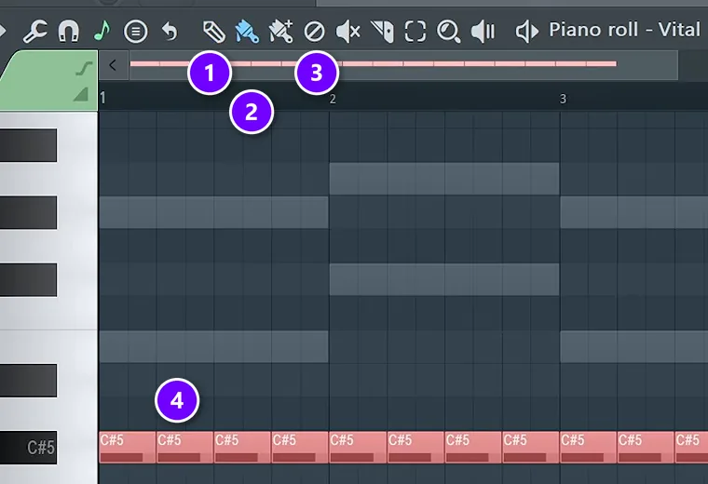708x484 pixels.
Task: Open the piano roll Tools wrench menu
Action: click(x=34, y=32)
